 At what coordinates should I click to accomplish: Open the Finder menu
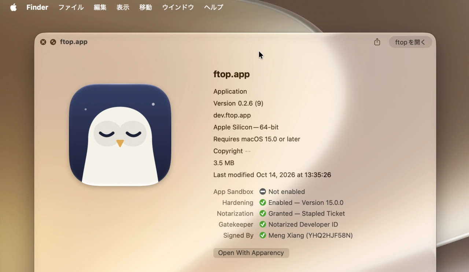(x=37, y=7)
